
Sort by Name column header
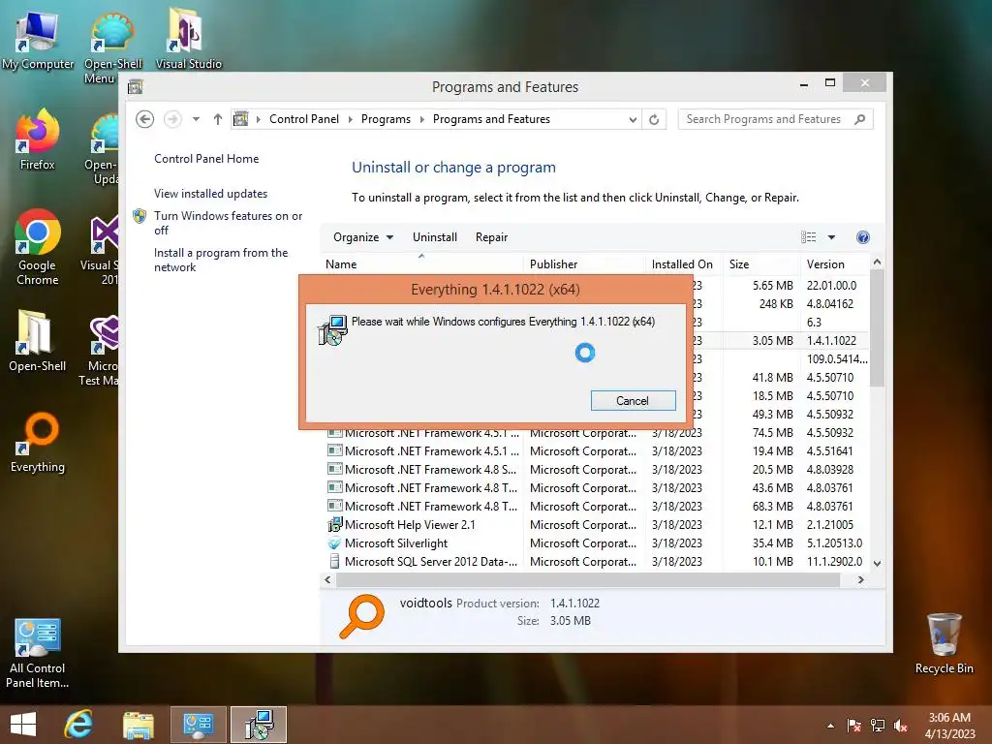(421, 263)
